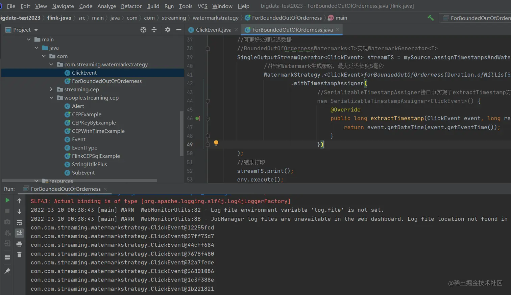Collapse the com package

pyautogui.click(x=44, y=56)
